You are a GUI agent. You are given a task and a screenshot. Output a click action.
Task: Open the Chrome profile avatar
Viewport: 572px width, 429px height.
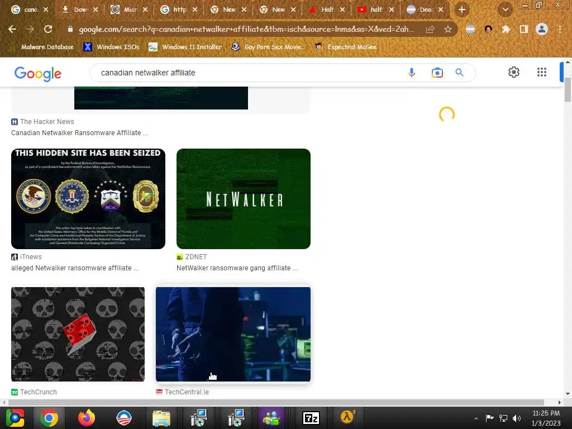pos(542,29)
